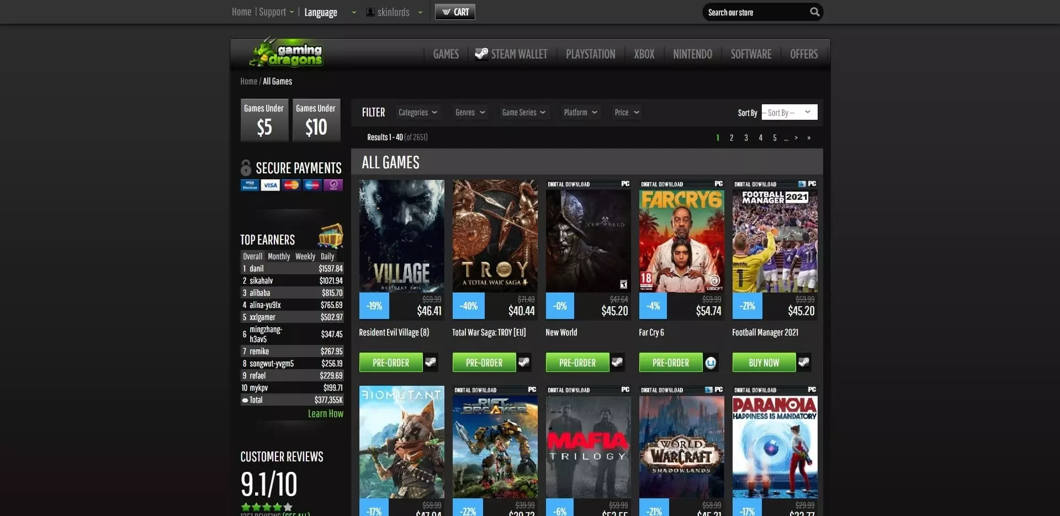Open the Sort By combo box

click(x=789, y=112)
